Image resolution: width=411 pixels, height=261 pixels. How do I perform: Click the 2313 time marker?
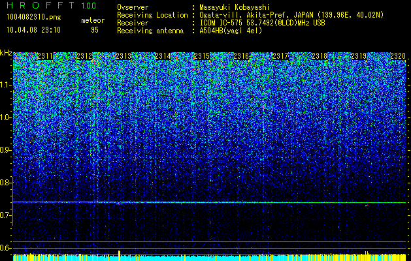click(x=123, y=56)
